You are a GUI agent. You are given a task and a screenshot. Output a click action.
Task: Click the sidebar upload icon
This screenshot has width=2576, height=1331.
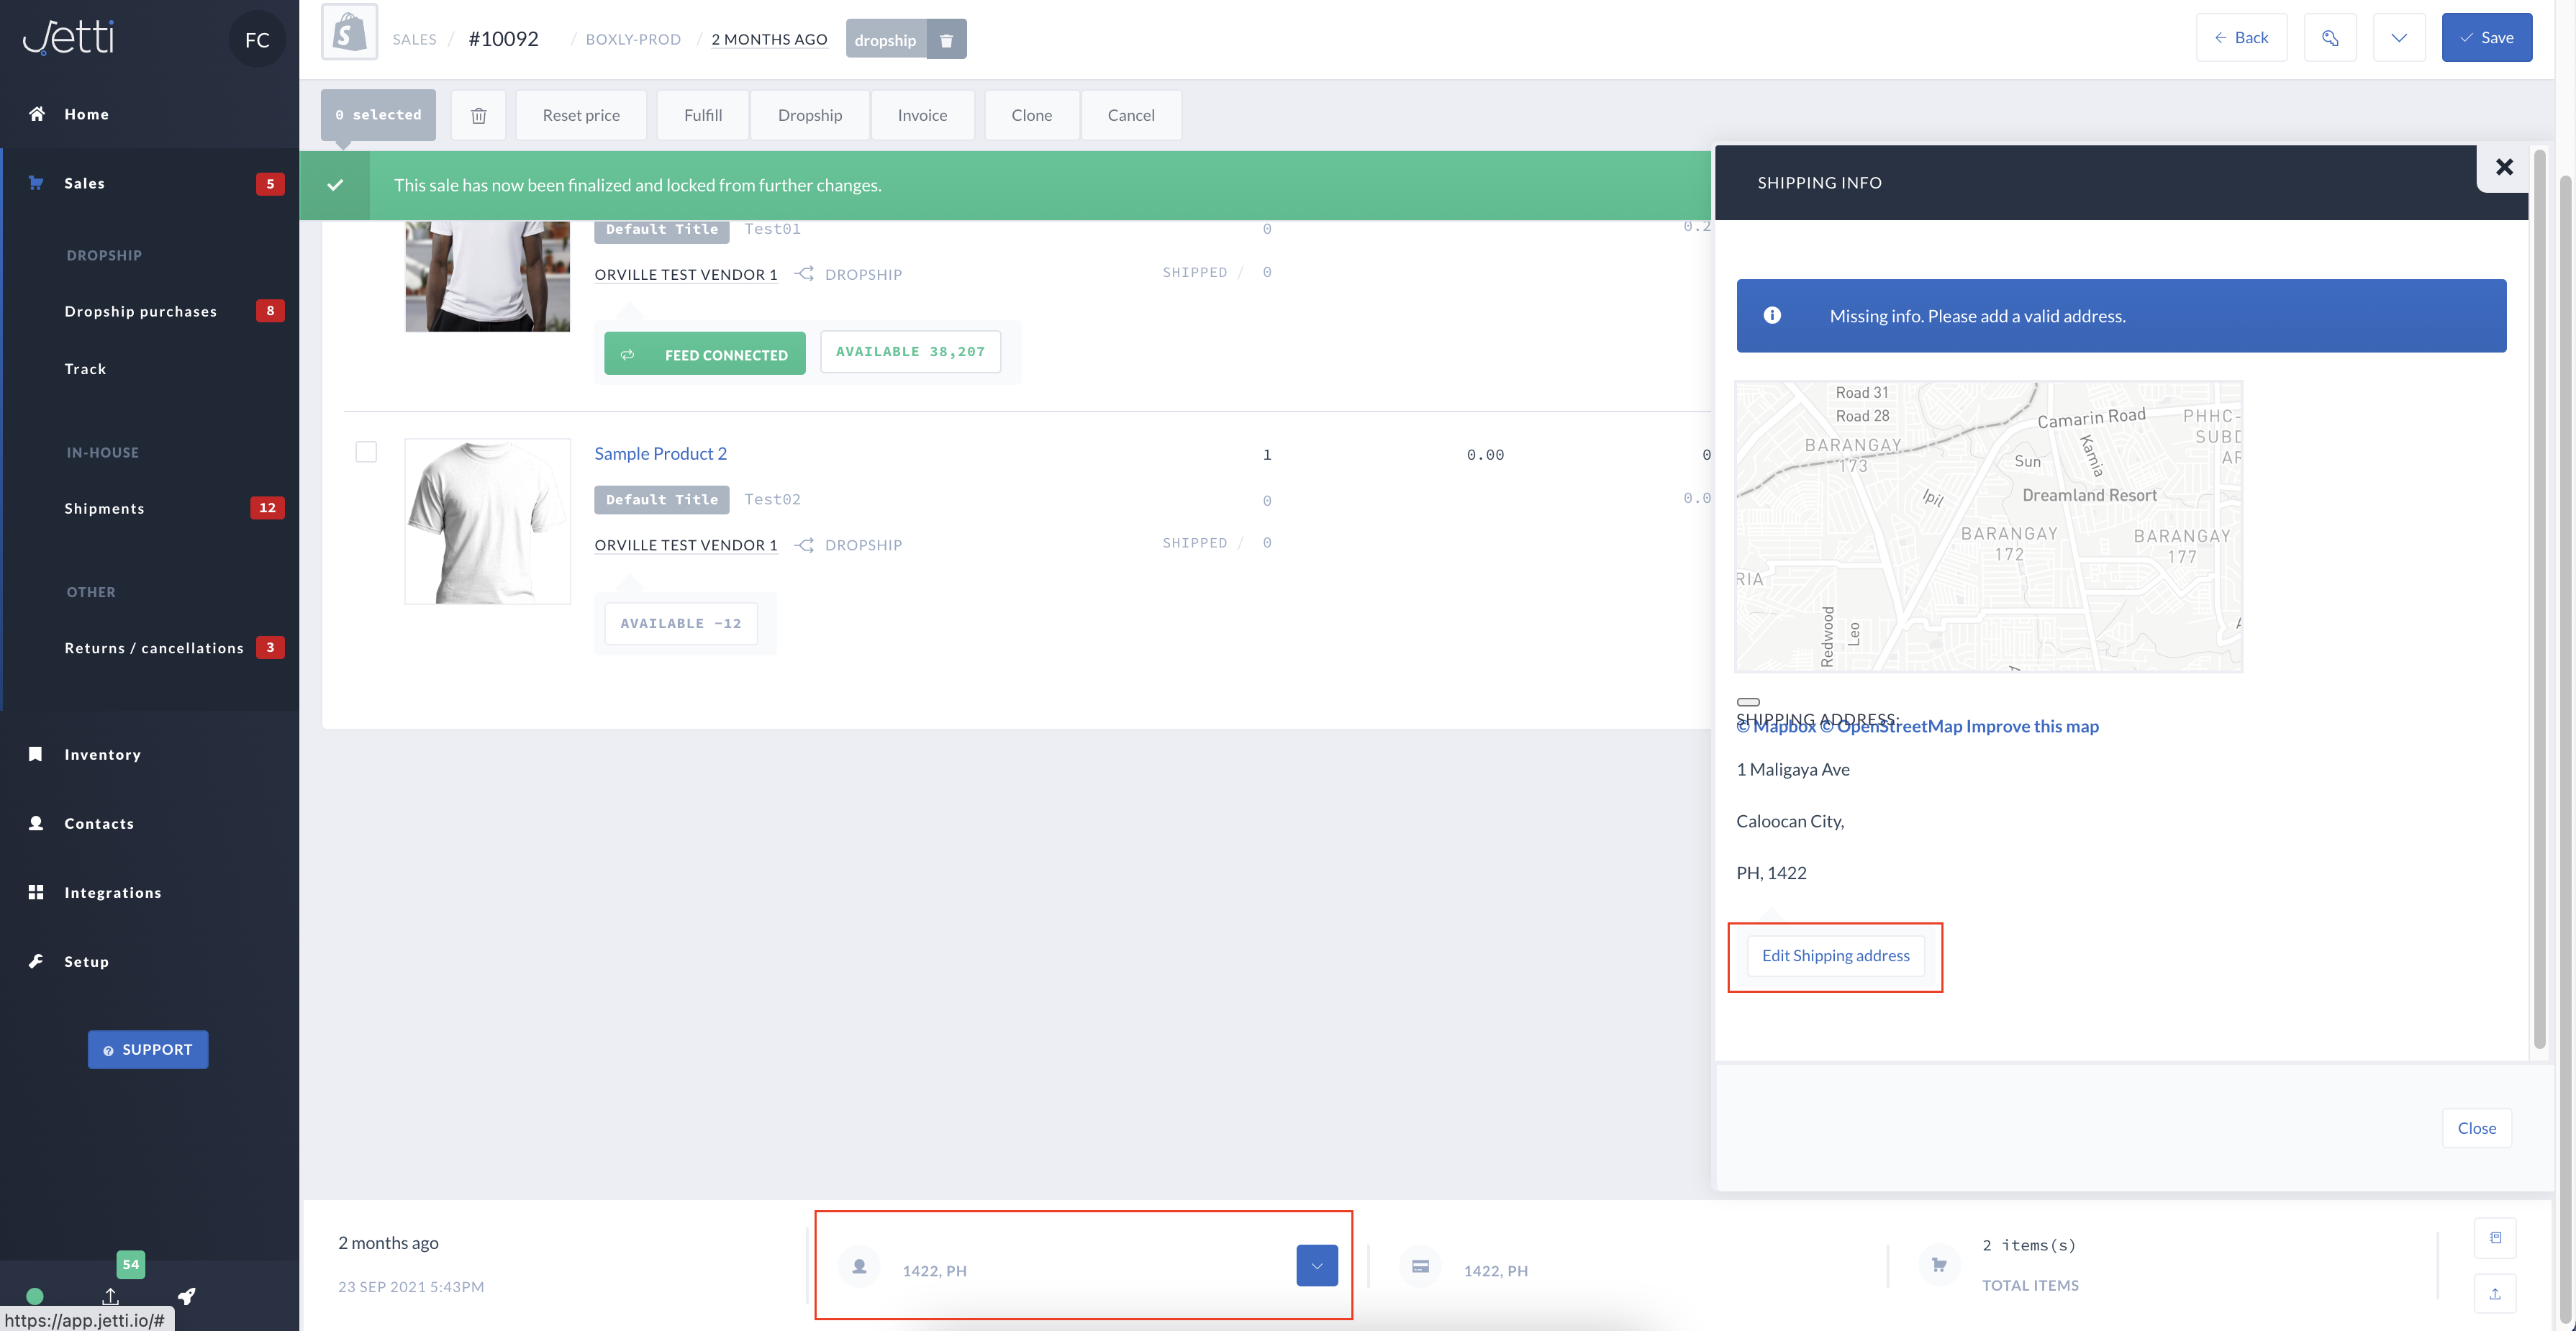(x=111, y=1296)
